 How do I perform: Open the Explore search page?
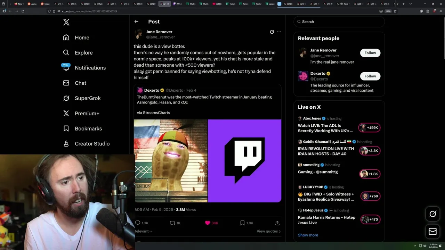[x=78, y=53]
